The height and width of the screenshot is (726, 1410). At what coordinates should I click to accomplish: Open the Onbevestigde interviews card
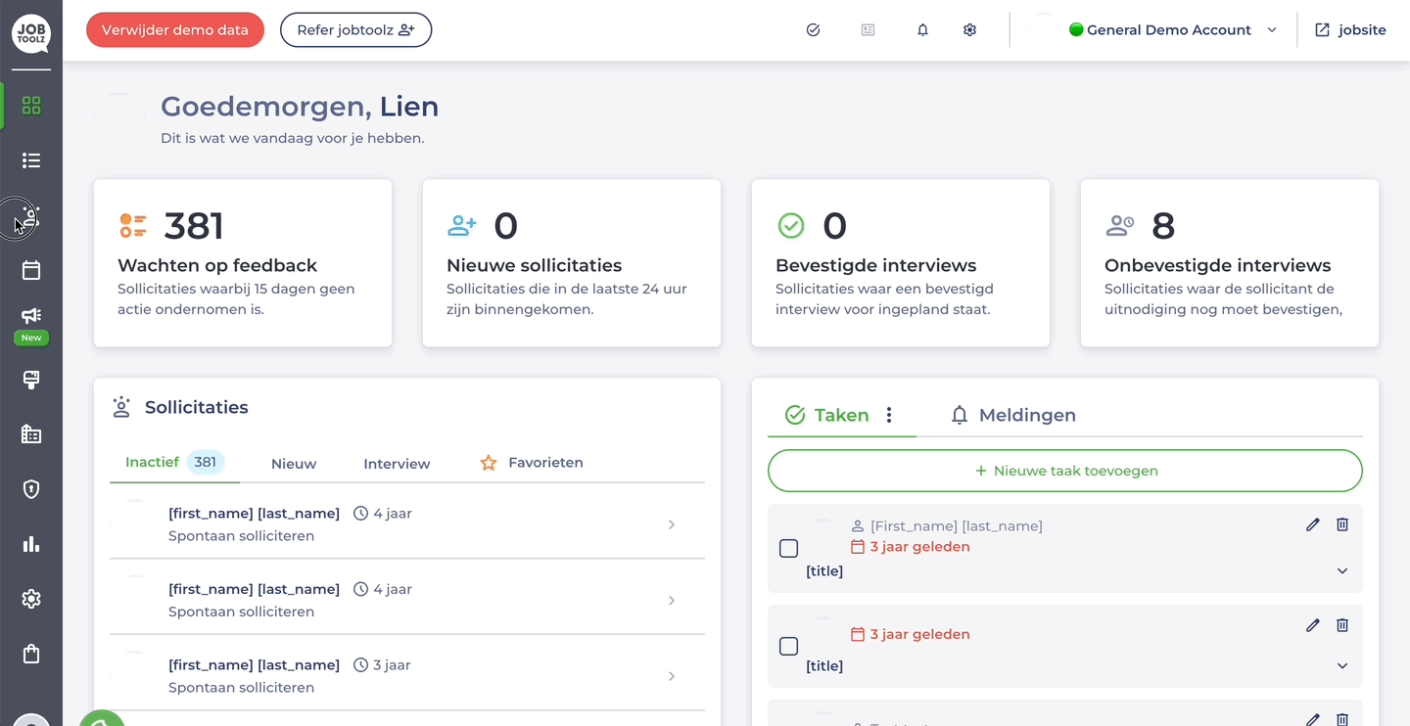tap(1230, 263)
